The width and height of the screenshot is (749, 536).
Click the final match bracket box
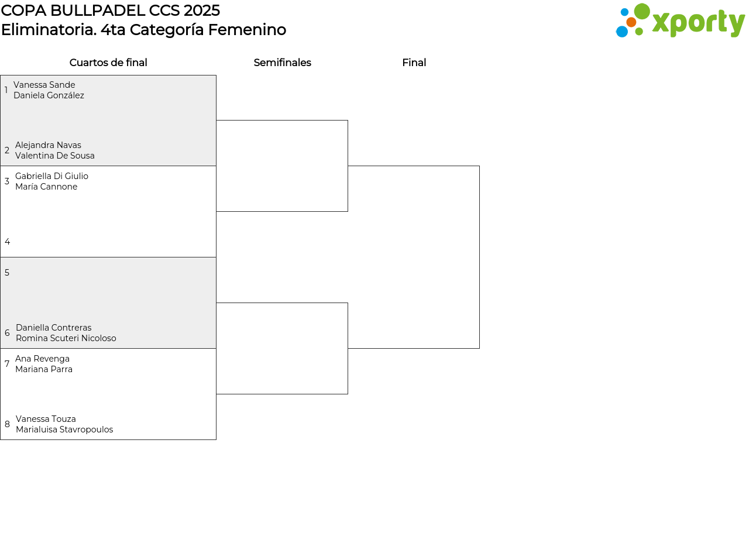[414, 257]
